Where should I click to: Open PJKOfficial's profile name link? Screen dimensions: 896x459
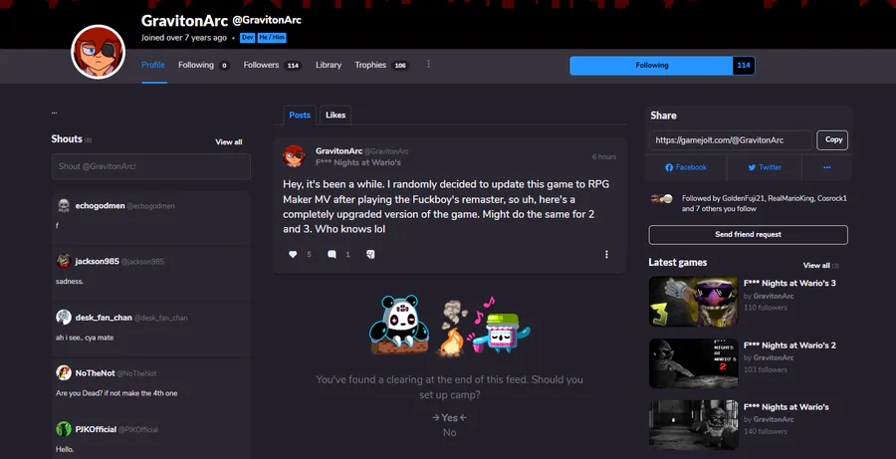point(96,429)
